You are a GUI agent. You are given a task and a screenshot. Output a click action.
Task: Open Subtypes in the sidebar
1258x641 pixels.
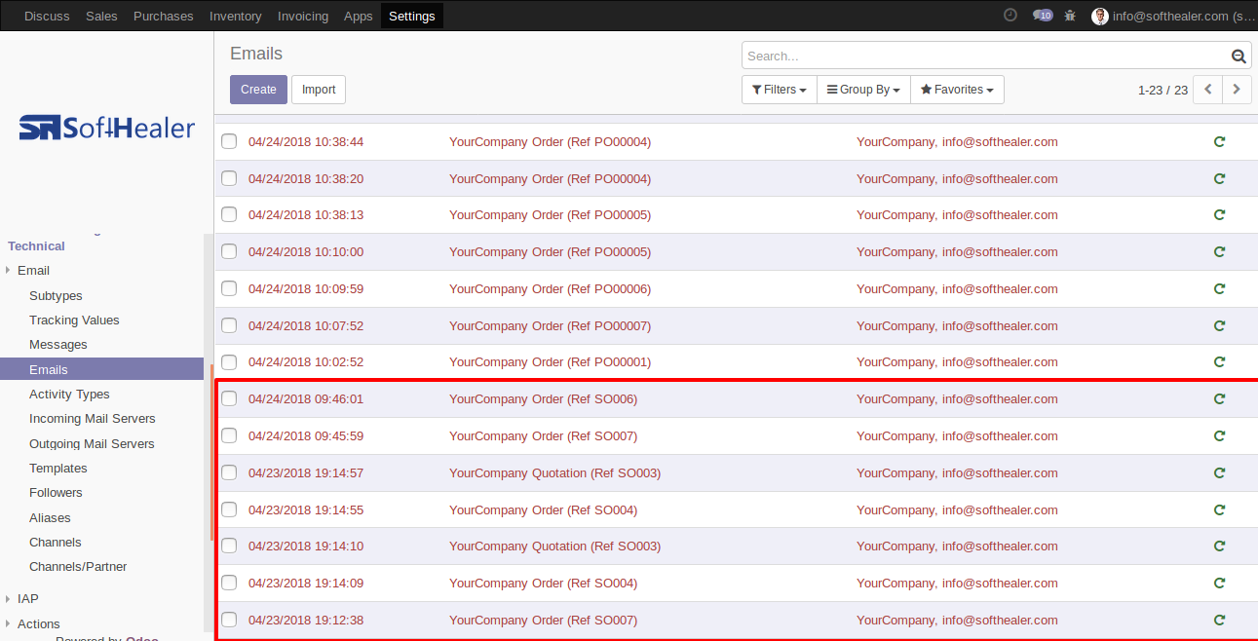56,296
